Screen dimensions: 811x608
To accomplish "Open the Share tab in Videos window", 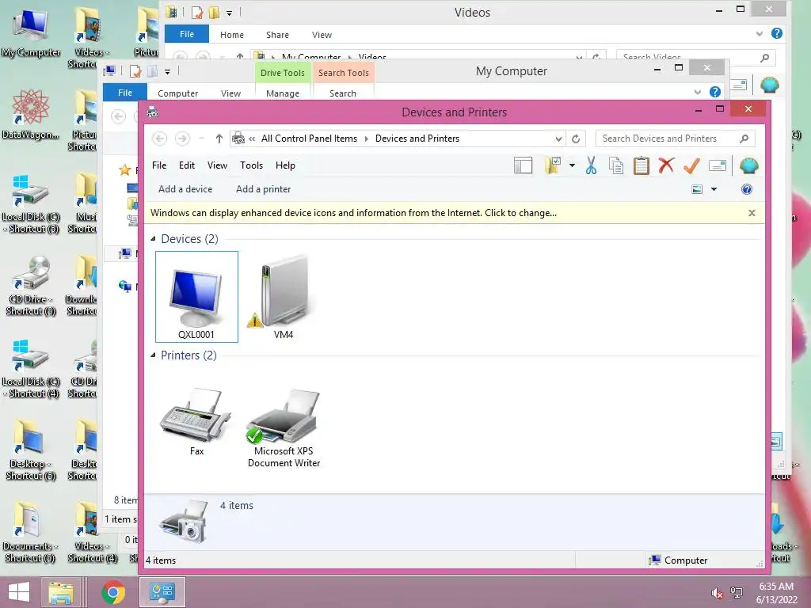I will (x=277, y=35).
